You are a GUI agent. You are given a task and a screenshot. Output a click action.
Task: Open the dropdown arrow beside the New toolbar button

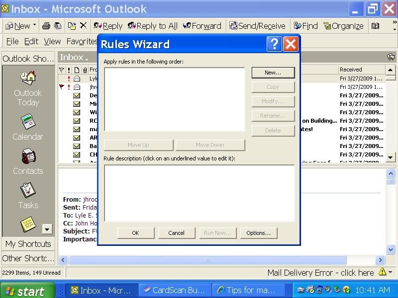[x=34, y=25]
